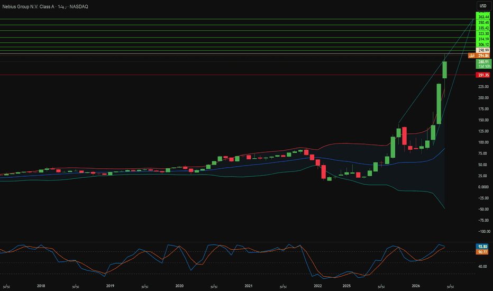This screenshot has width=493, height=291.
Task: Click the 306.12 price level label
Action: coord(483,44)
